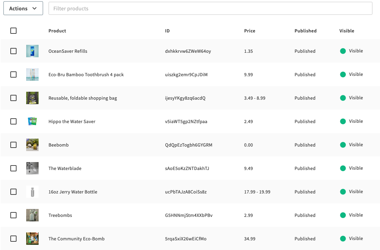The height and width of the screenshot is (250, 380).
Task: Click green visibility indicator for Community Eco-Bomb
Action: (x=343, y=239)
